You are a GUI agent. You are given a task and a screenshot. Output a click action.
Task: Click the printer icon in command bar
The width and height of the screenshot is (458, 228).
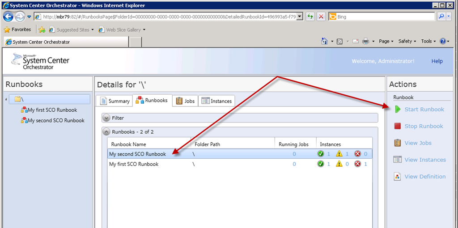tap(365, 41)
